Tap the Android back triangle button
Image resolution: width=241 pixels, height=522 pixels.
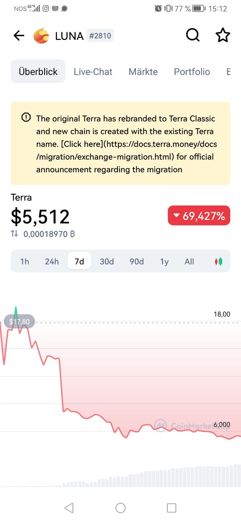[69, 508]
